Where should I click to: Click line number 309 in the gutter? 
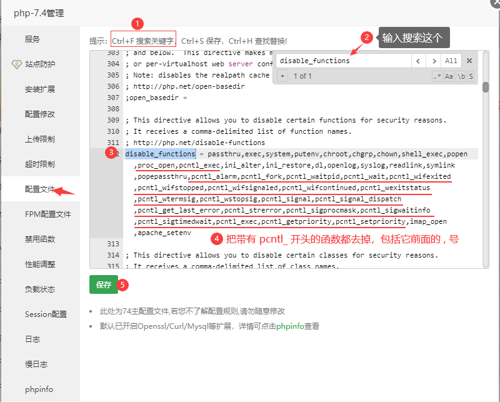pyautogui.click(x=113, y=120)
